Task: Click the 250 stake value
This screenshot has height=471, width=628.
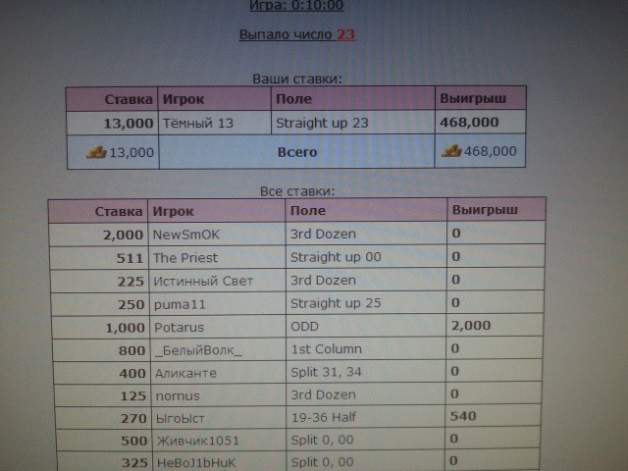Action: (x=131, y=305)
